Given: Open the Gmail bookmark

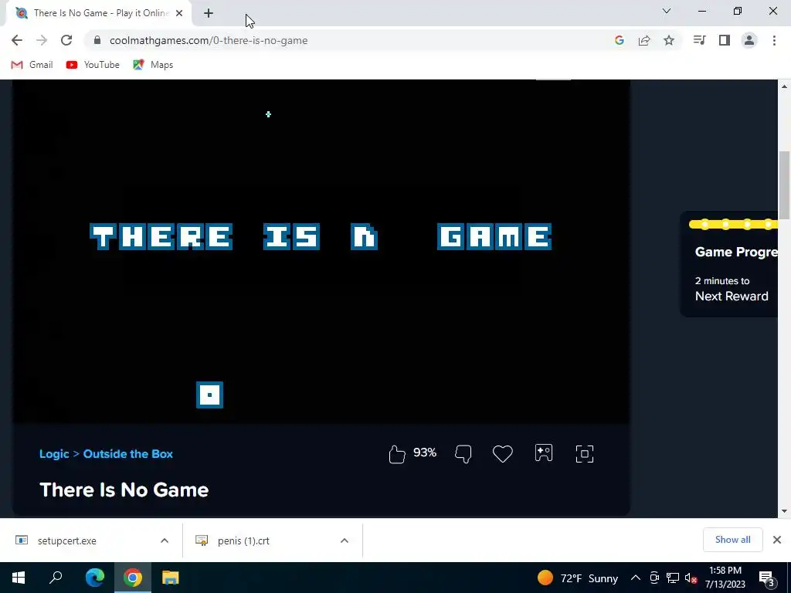Looking at the screenshot, I should [32, 65].
